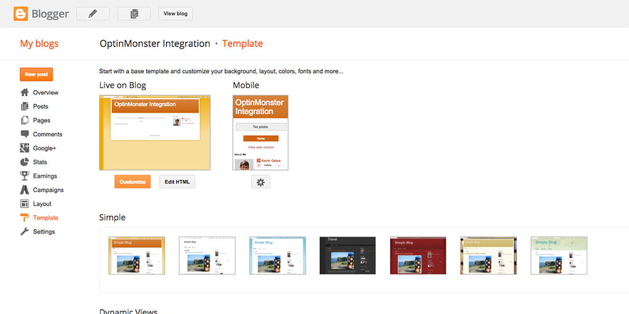Open Pages in the sidebar
This screenshot has width=629, height=314.
tap(42, 120)
